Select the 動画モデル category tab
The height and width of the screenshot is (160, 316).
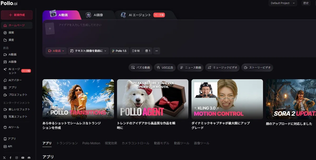(x=161, y=143)
